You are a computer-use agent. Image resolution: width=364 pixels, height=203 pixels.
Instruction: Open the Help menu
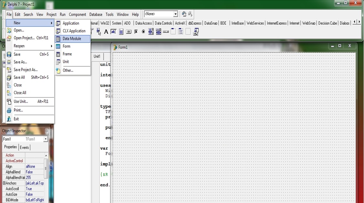click(x=135, y=15)
